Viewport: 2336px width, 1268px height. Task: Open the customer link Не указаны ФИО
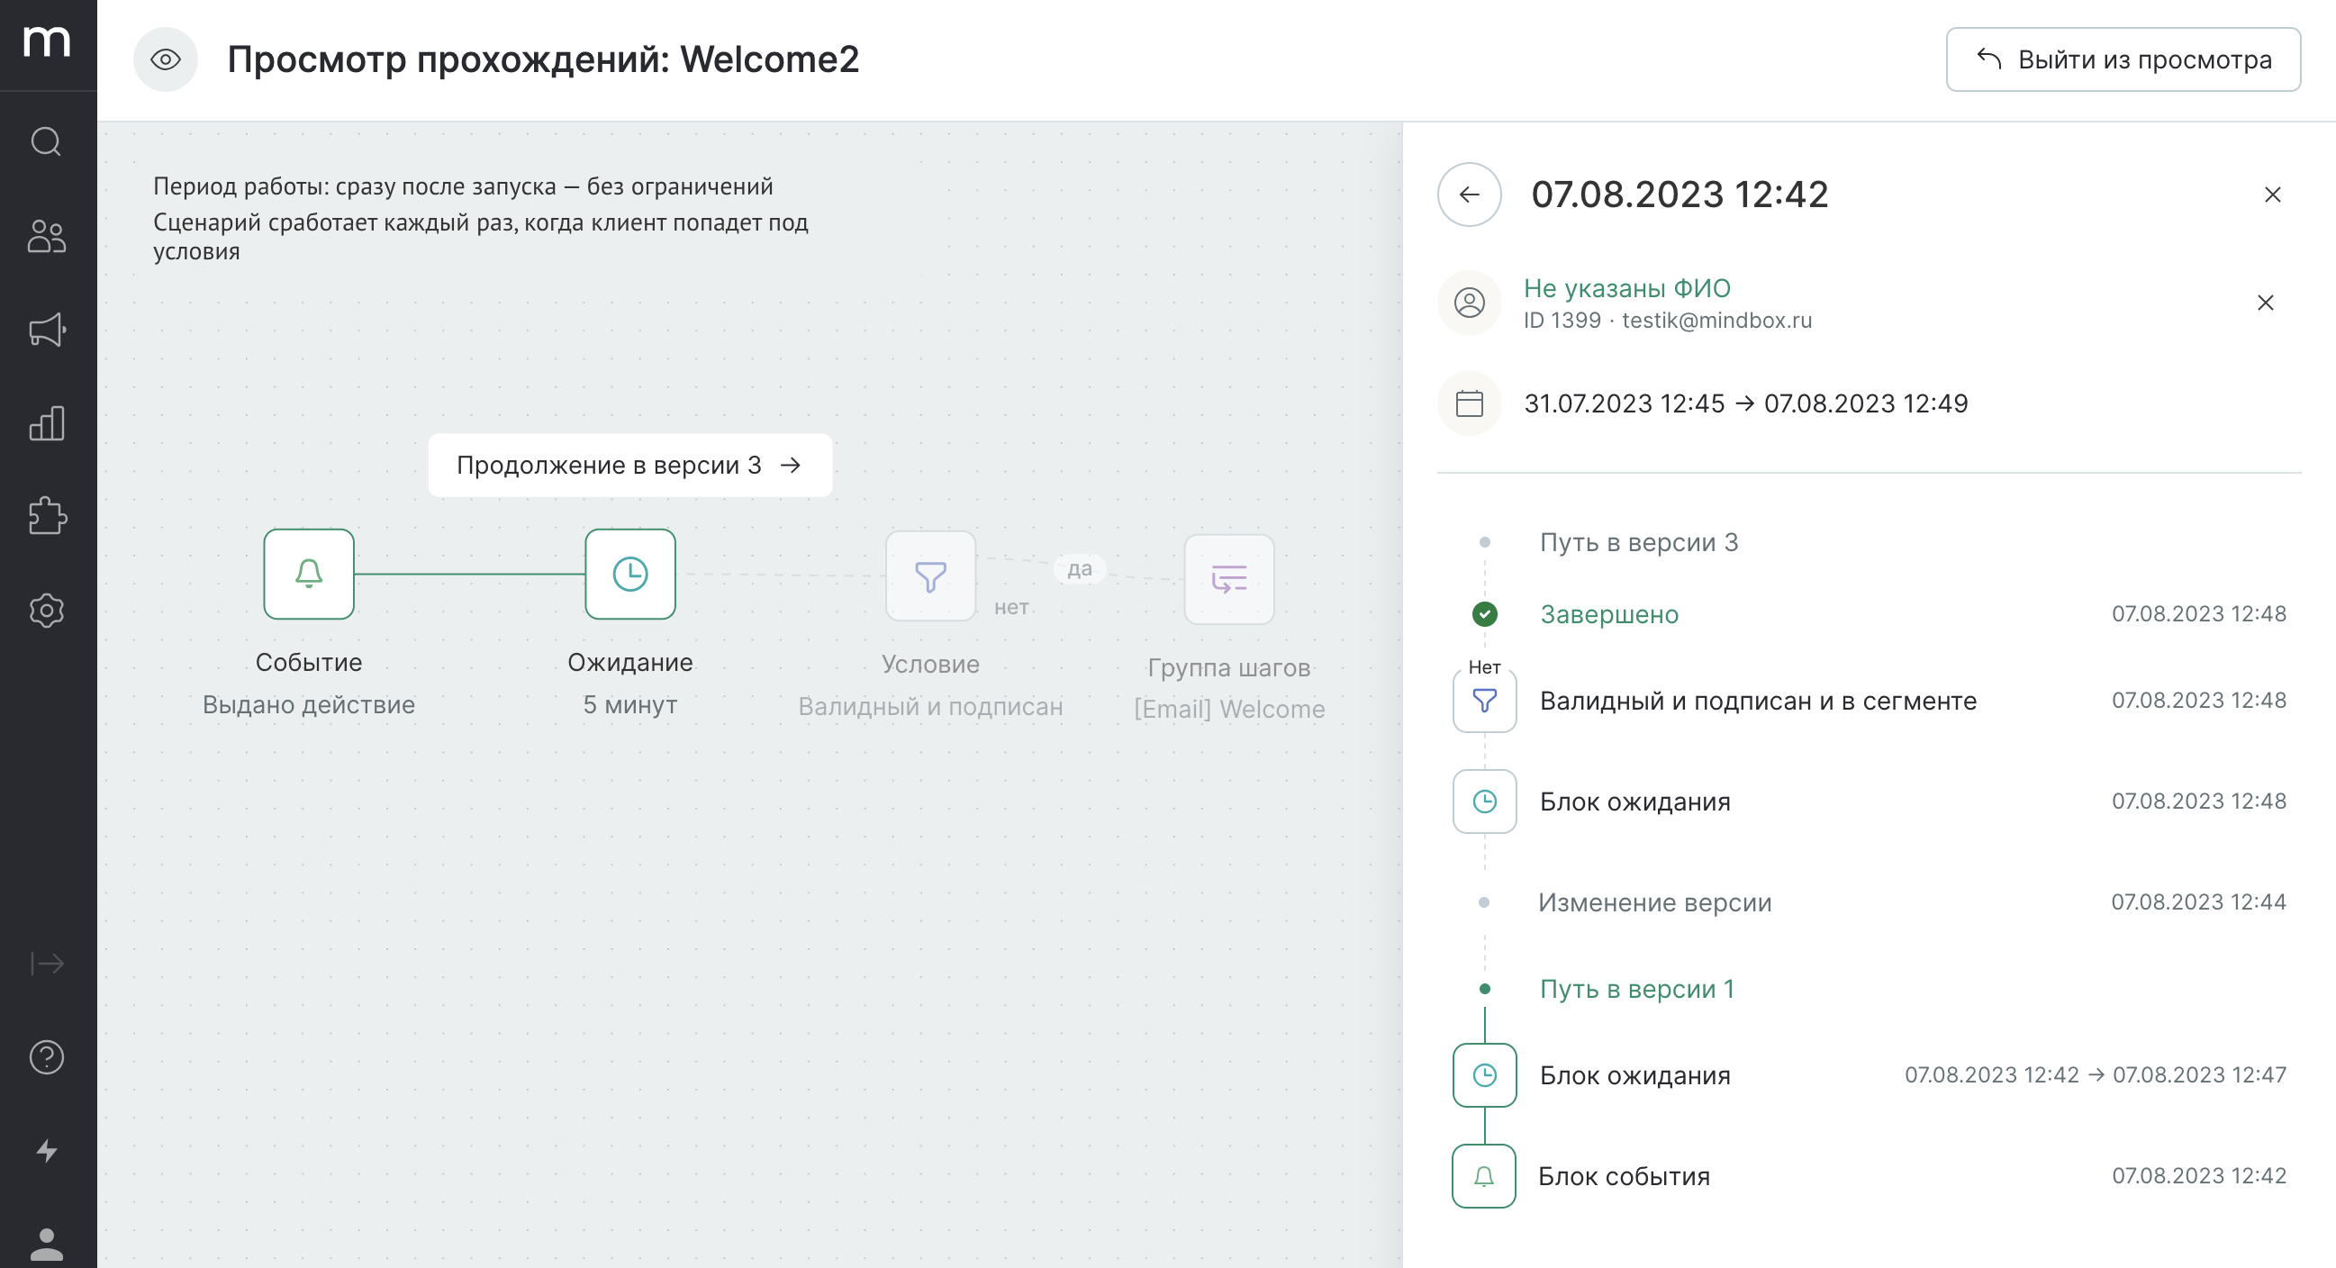[x=1627, y=288]
